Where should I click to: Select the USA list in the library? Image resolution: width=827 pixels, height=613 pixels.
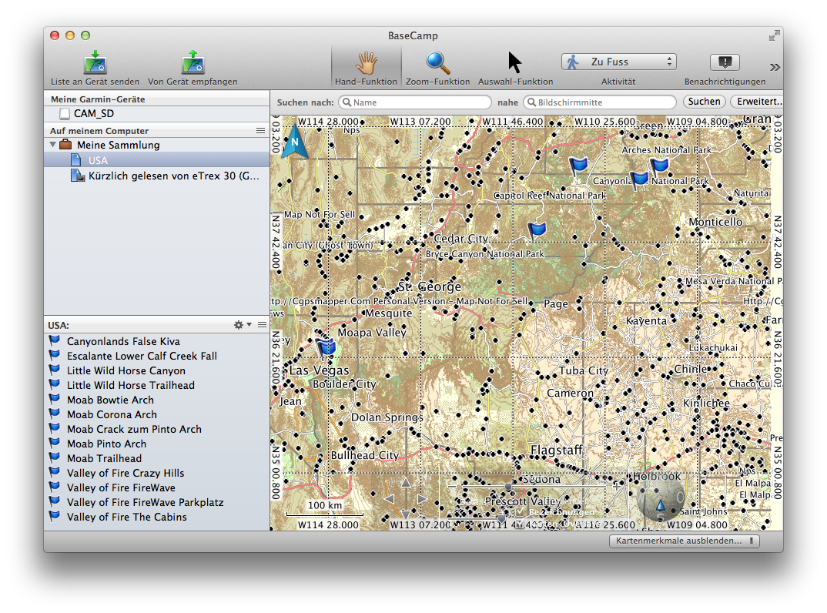point(156,160)
